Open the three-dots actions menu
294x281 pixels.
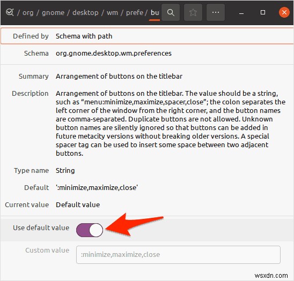[x=216, y=12]
